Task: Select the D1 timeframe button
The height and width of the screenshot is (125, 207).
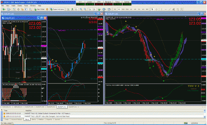Action: 139,9
